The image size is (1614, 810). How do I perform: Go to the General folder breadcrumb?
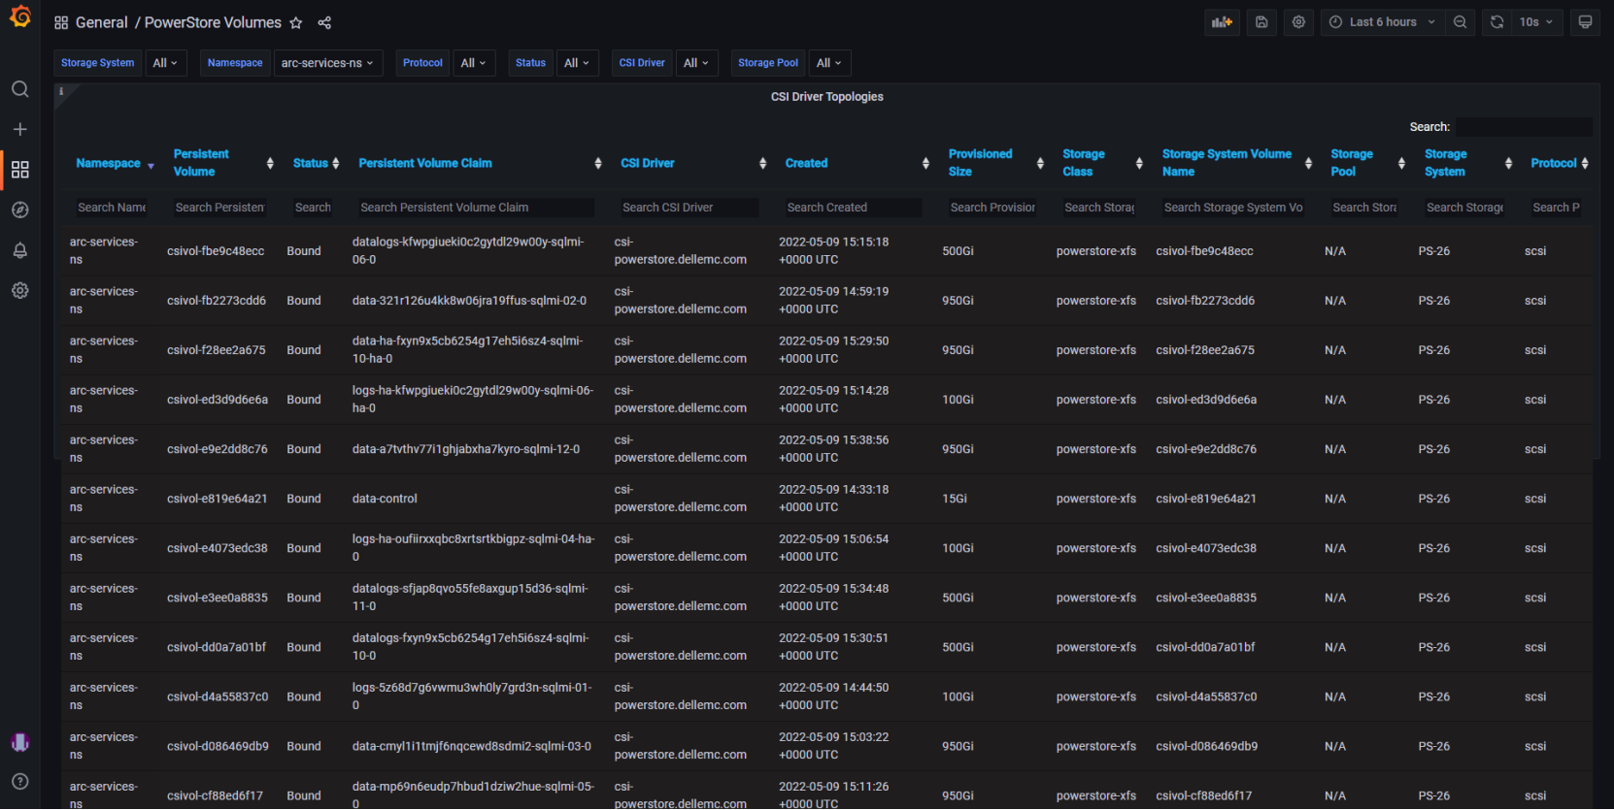click(101, 22)
